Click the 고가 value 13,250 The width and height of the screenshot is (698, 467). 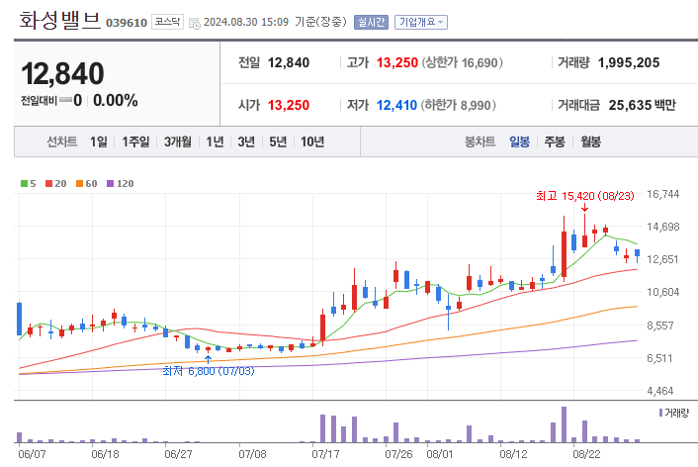pos(397,63)
